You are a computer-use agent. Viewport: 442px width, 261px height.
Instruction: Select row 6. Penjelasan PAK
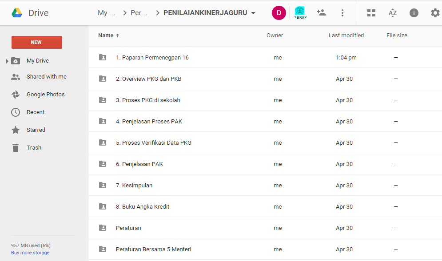(265, 164)
